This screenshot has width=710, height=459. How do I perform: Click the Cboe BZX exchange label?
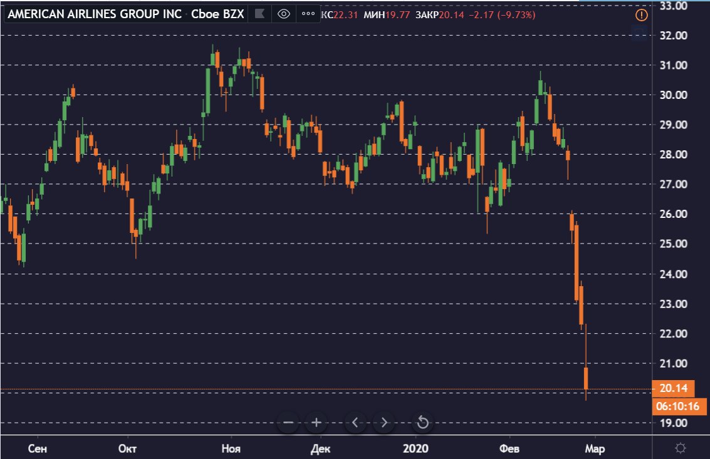(217, 14)
